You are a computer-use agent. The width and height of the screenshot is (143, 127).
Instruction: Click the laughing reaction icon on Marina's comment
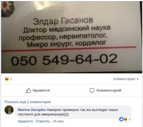pyautogui.click(x=125, y=119)
